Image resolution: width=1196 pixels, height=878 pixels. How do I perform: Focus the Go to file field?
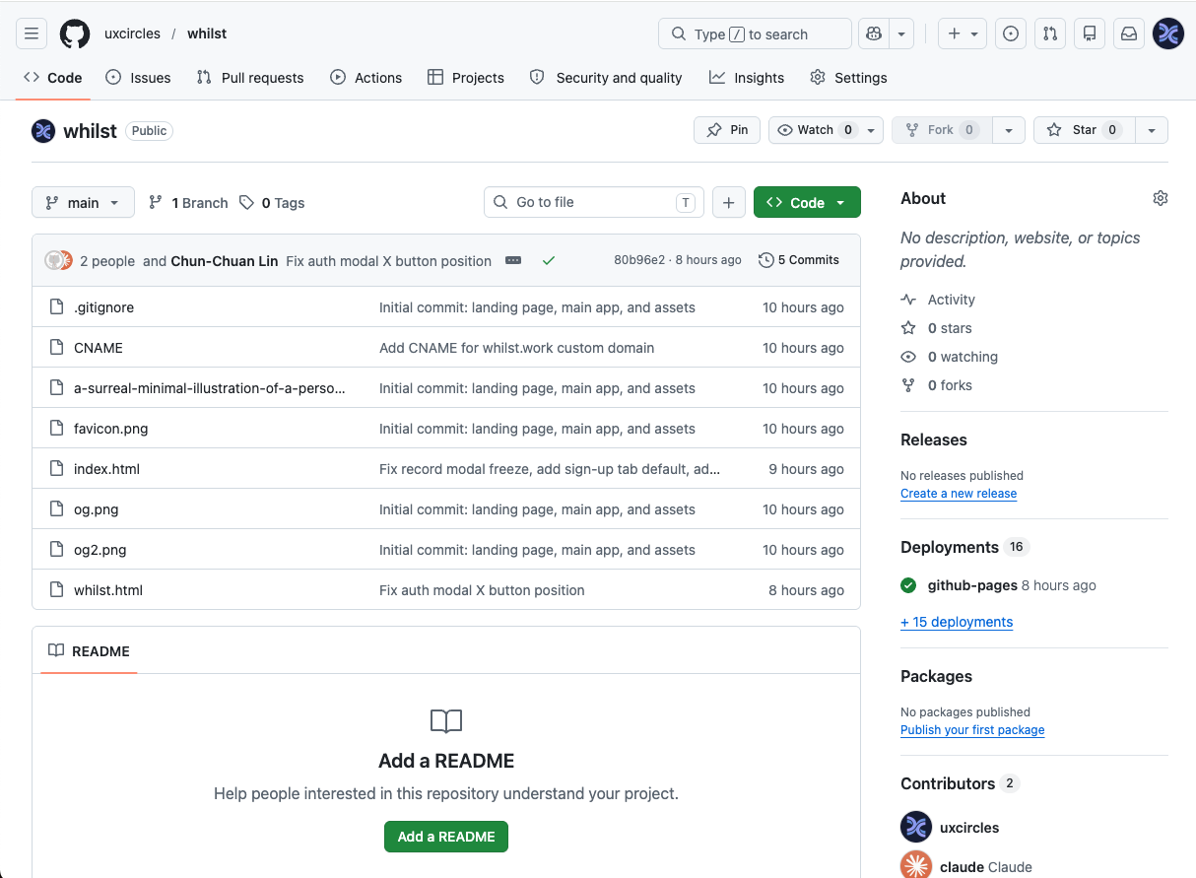594,202
